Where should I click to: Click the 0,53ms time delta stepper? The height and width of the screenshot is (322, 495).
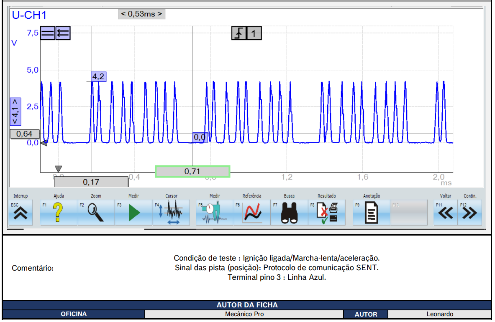coord(141,14)
